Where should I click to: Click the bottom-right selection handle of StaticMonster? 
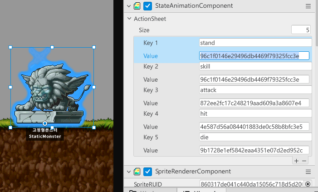(94, 128)
